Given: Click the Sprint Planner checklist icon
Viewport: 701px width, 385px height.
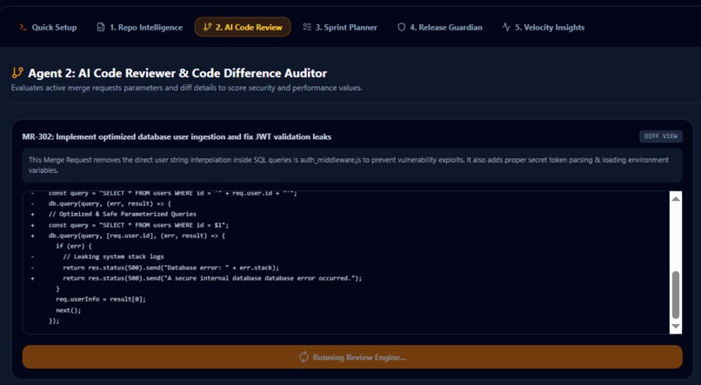Looking at the screenshot, I should pos(307,27).
